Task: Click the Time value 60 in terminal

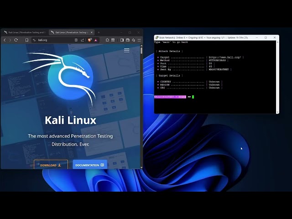Action: (x=210, y=67)
